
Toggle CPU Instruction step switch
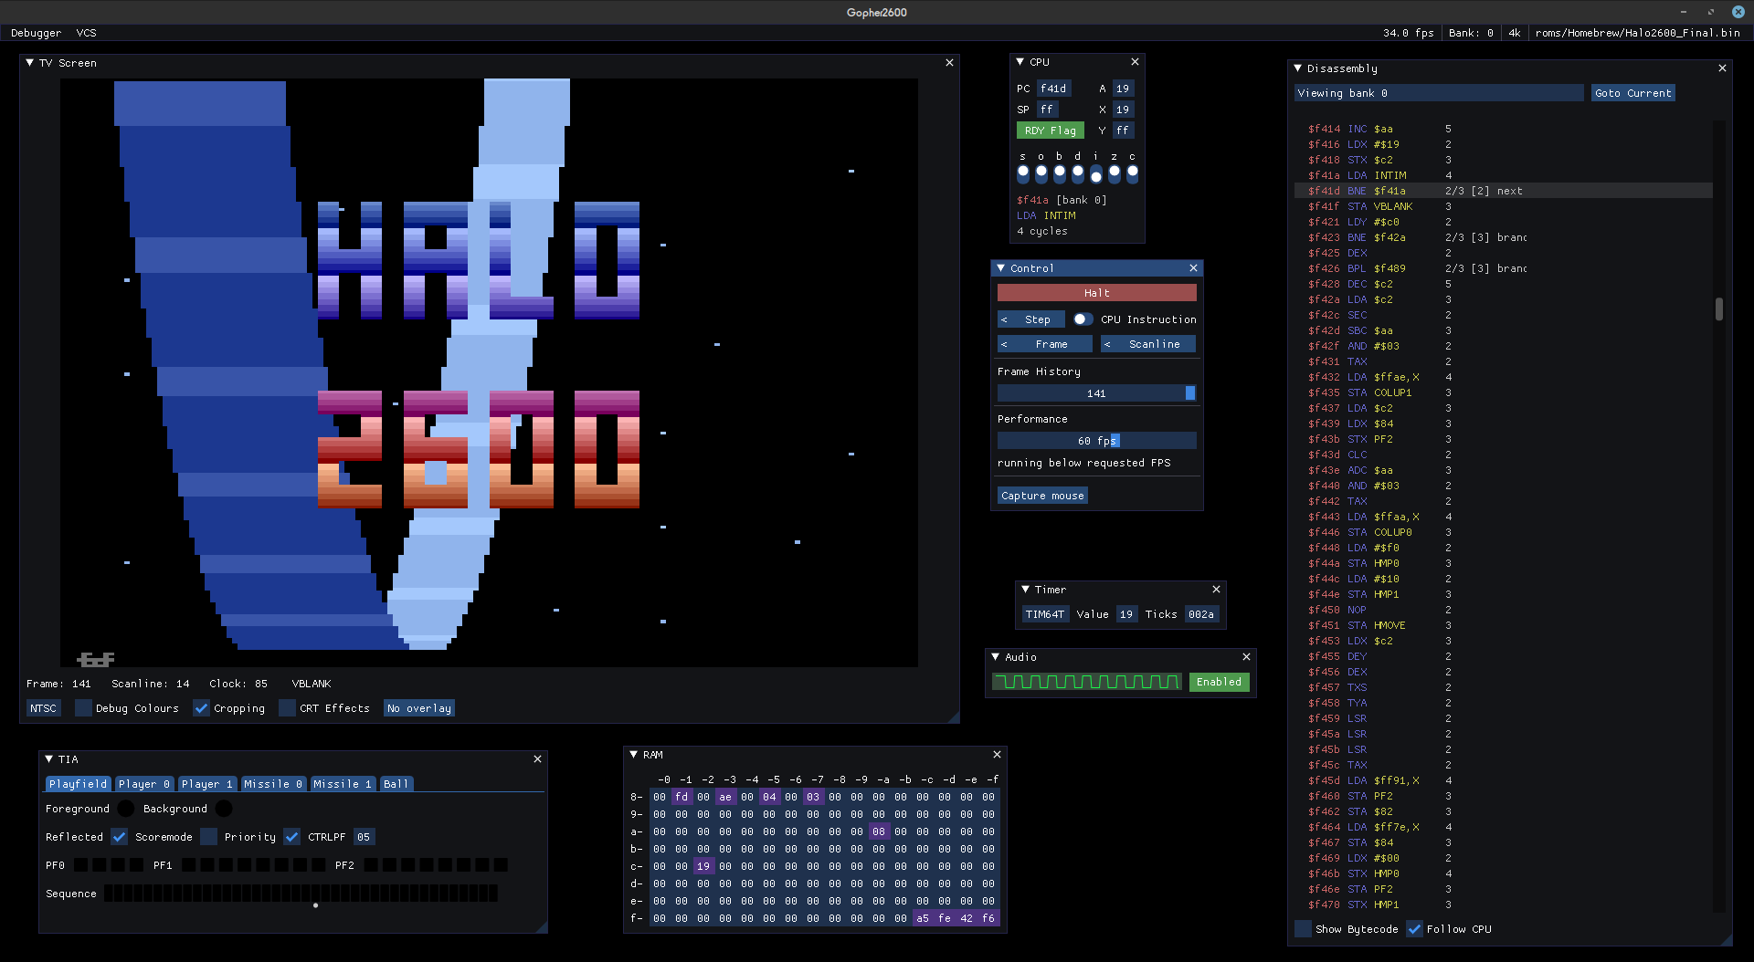[x=1083, y=319]
